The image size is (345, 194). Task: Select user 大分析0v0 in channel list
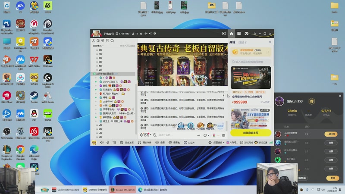pos(107,101)
